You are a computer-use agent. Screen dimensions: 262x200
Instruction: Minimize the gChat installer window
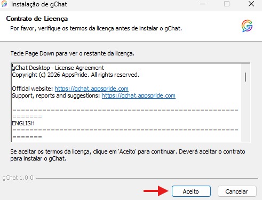point(203,4)
